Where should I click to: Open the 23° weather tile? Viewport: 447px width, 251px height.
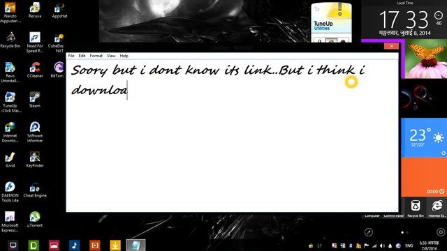click(424, 138)
